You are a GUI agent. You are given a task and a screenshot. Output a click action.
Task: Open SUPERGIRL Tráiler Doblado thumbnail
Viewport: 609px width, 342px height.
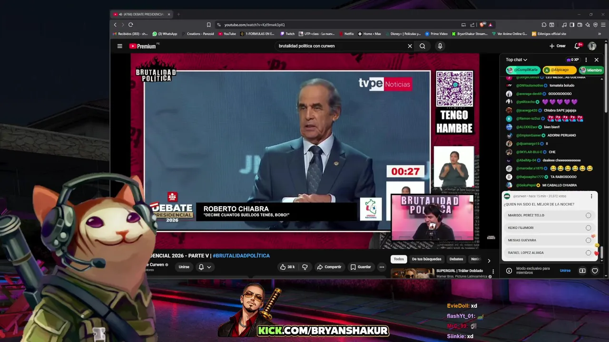click(x=412, y=273)
